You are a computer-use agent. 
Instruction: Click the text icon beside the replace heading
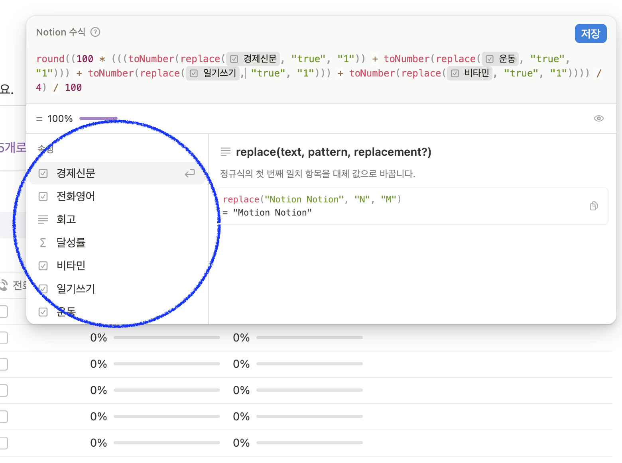coord(226,152)
